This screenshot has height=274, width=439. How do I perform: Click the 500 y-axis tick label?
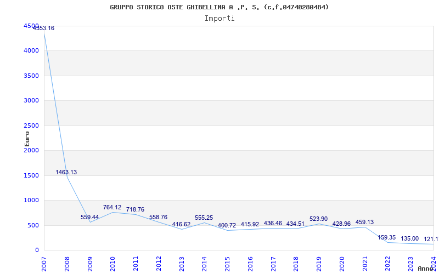33,225
